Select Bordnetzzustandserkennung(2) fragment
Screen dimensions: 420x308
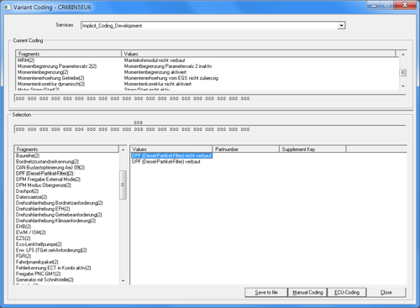tap(47, 162)
